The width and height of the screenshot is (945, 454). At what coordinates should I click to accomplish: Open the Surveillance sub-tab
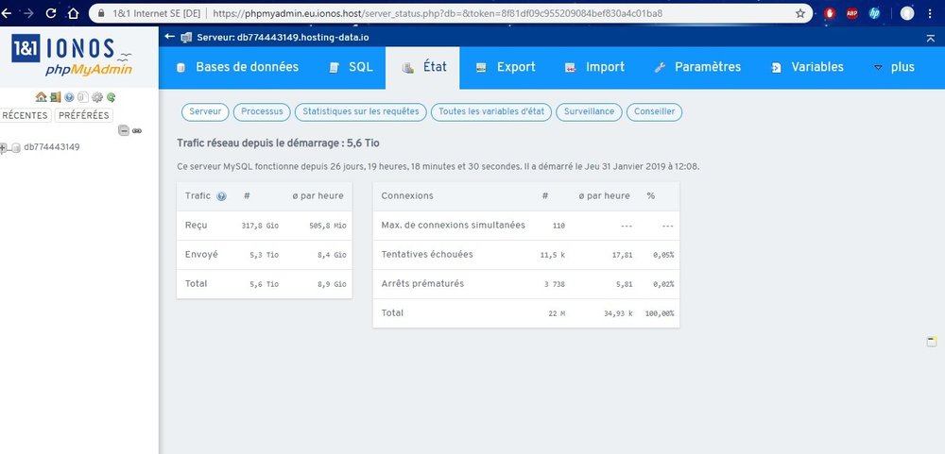589,112
